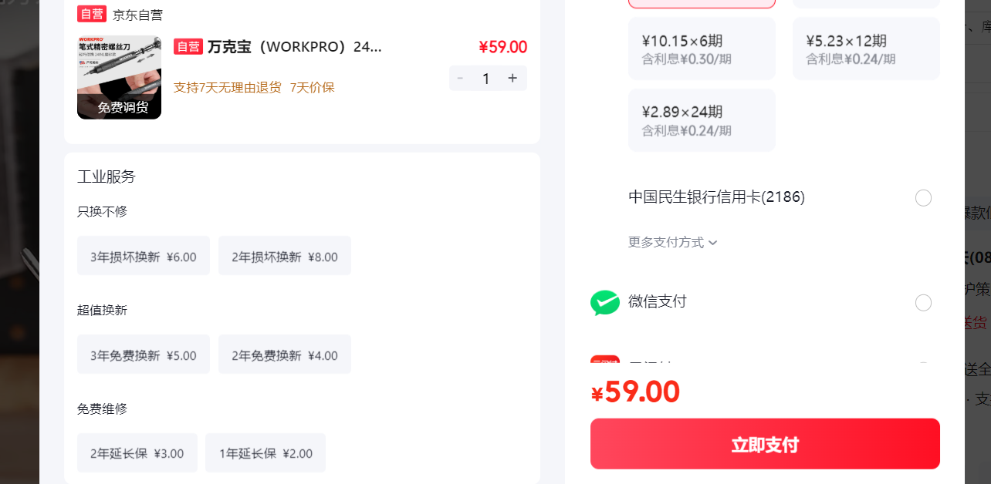Select 2年损坏换新 ¥8.00 service
991x484 pixels.
click(x=285, y=256)
